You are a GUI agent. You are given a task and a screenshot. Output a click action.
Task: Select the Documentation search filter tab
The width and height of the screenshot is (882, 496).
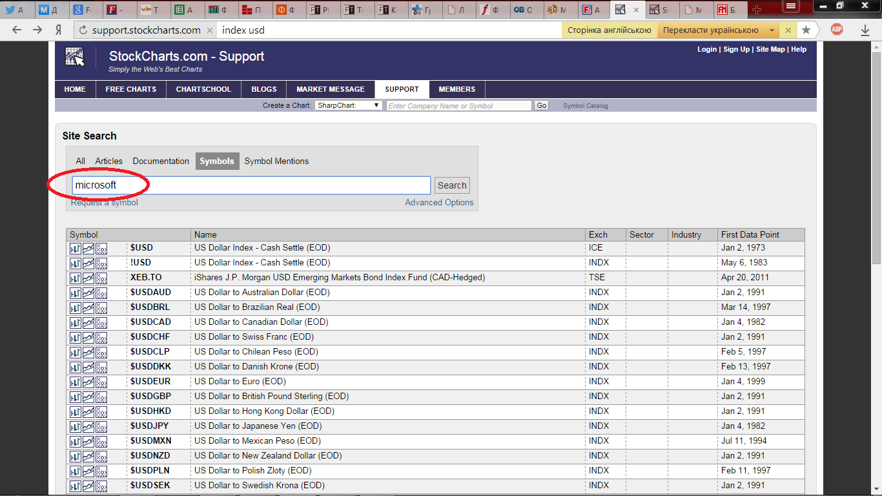click(x=161, y=161)
